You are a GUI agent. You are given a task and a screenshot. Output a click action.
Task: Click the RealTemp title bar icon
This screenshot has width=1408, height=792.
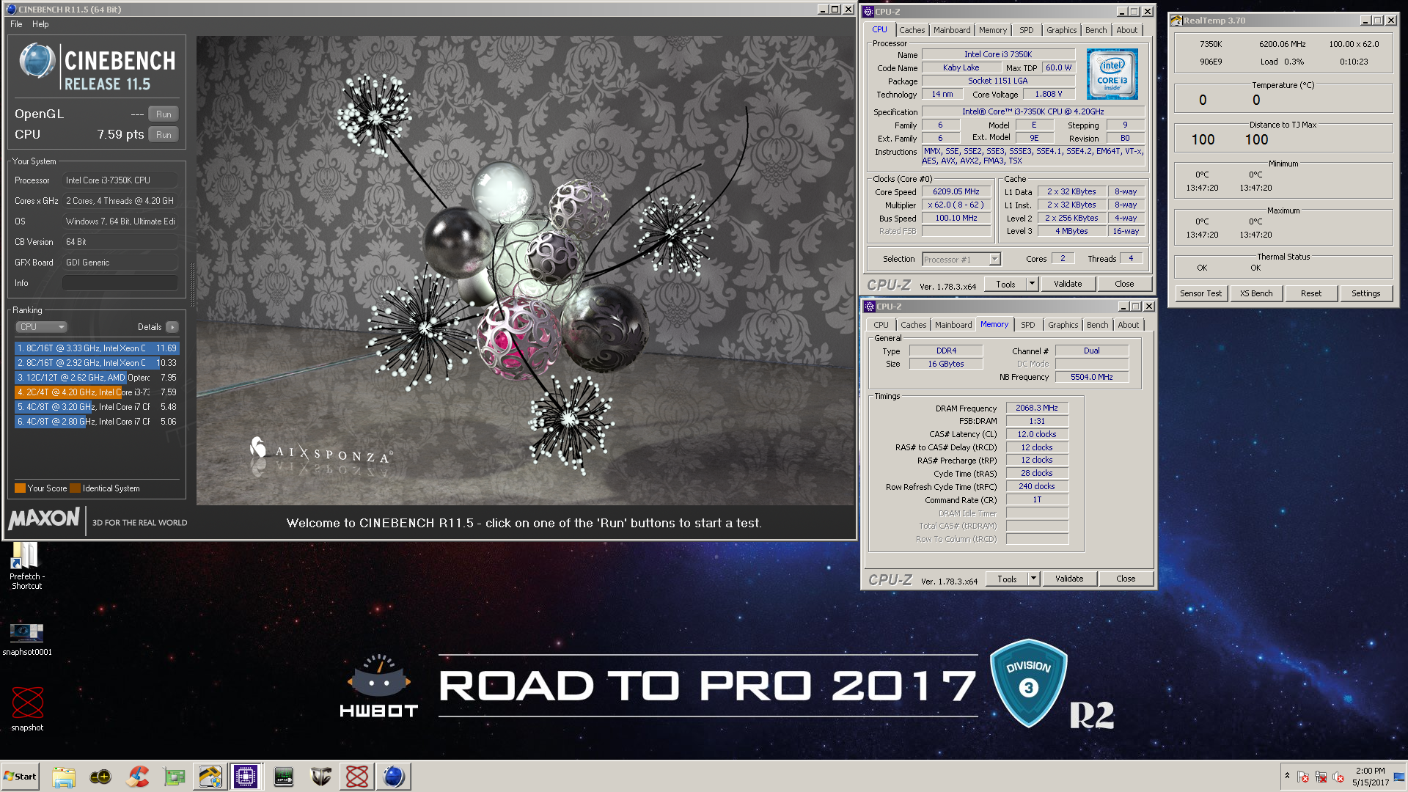point(1177,21)
